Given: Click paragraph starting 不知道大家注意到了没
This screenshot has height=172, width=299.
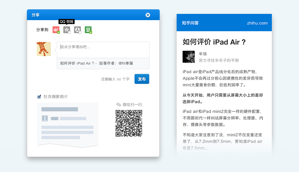Looking at the screenshot, I should coord(222,141).
